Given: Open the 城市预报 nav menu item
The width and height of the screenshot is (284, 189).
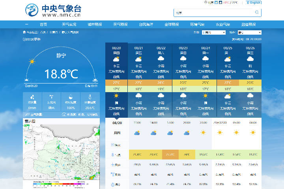Looking at the screenshot, I should click(x=95, y=24).
